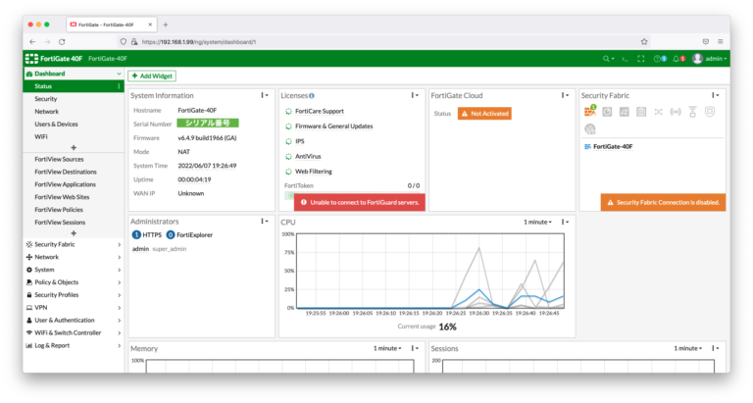Go back using browser back arrow
Viewport: 753px width, 403px height.
[32, 42]
